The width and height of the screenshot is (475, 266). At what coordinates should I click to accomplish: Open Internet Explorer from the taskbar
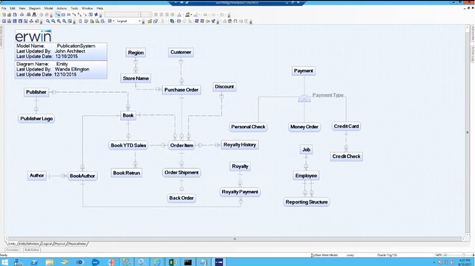pyautogui.click(x=157, y=262)
